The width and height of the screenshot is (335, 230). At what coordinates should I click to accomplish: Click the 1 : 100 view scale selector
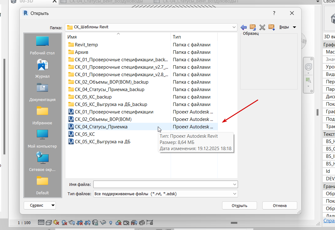click(24, 223)
